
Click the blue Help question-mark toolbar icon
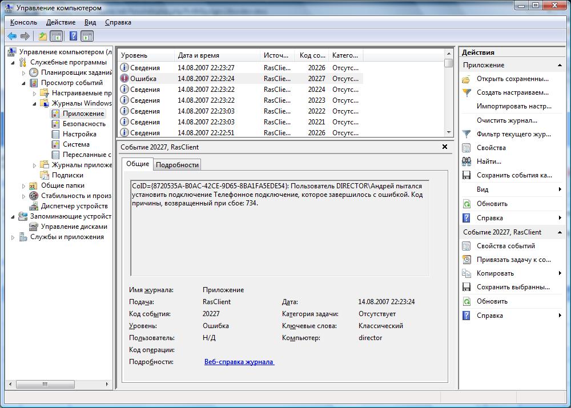tap(73, 37)
